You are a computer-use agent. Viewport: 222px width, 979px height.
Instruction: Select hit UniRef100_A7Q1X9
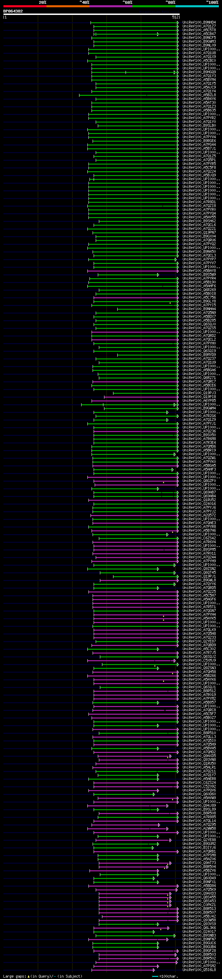click(199, 57)
